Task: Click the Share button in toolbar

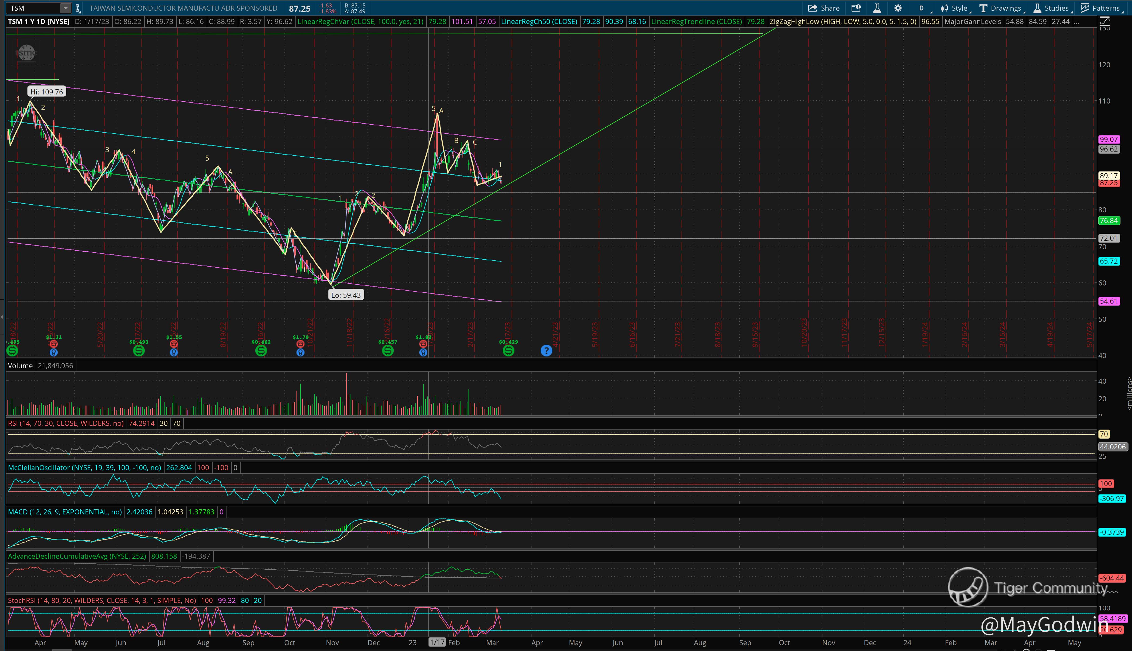Action: (x=823, y=8)
